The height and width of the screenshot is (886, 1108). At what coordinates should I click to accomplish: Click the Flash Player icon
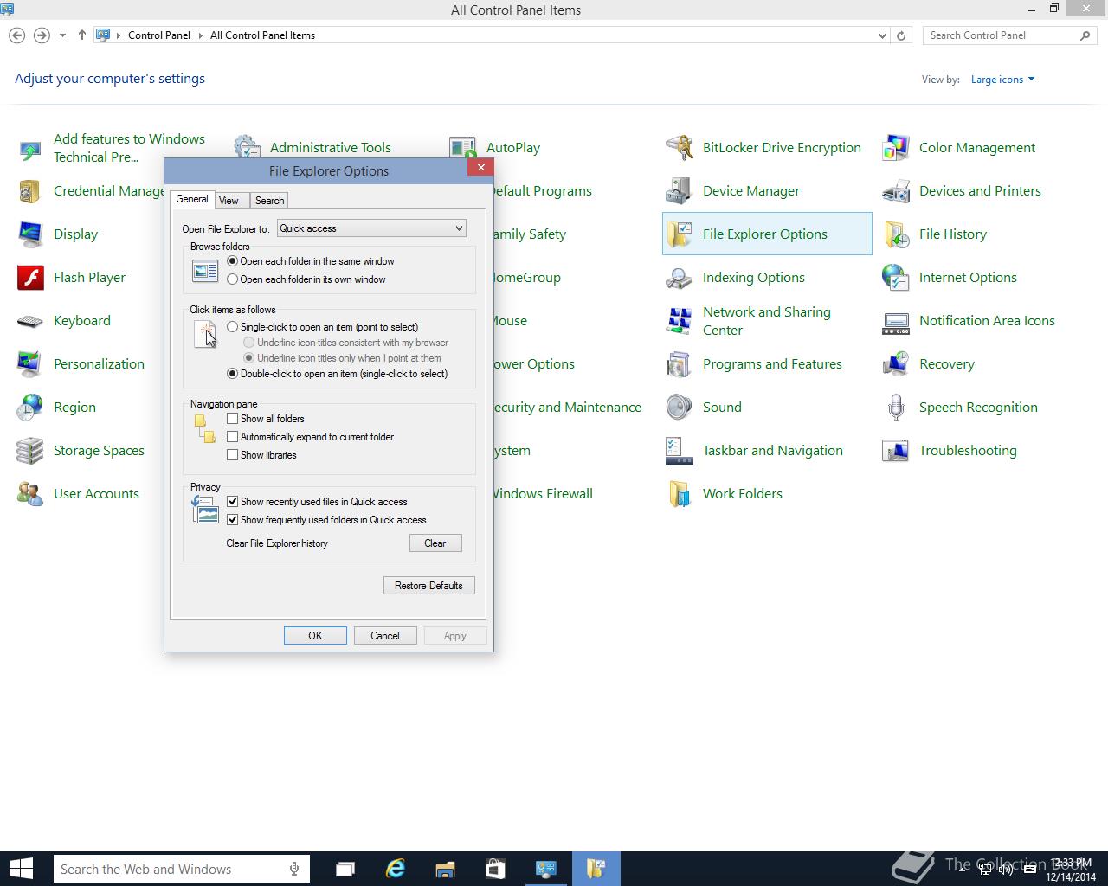(x=29, y=278)
